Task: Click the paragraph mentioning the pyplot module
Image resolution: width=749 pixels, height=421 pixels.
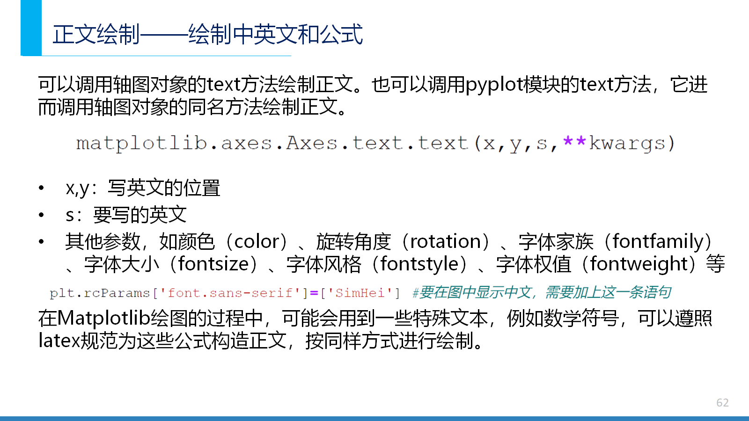Action: 372,96
